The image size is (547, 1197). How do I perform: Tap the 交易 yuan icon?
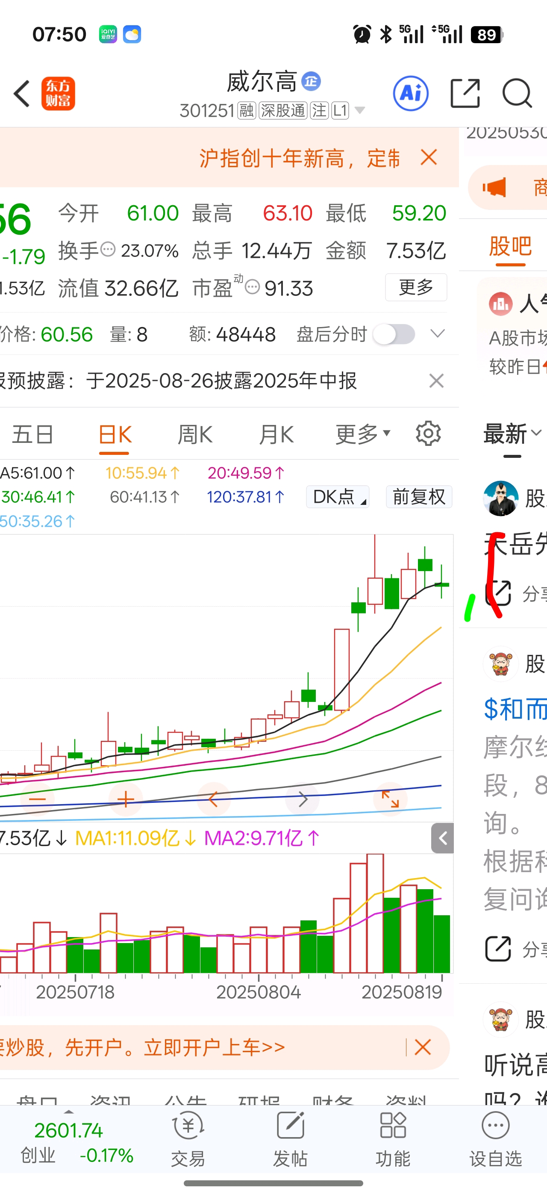tap(188, 1126)
